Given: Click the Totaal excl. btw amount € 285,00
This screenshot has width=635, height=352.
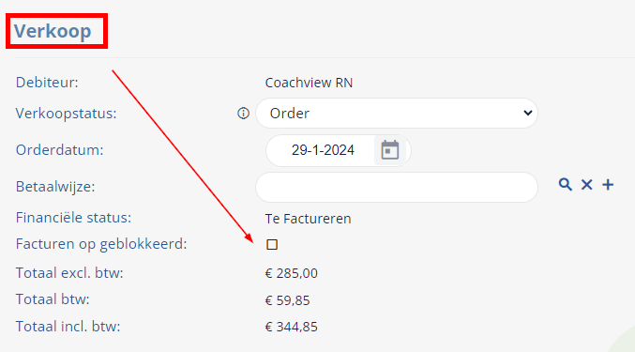Looking at the screenshot, I should (x=292, y=273).
